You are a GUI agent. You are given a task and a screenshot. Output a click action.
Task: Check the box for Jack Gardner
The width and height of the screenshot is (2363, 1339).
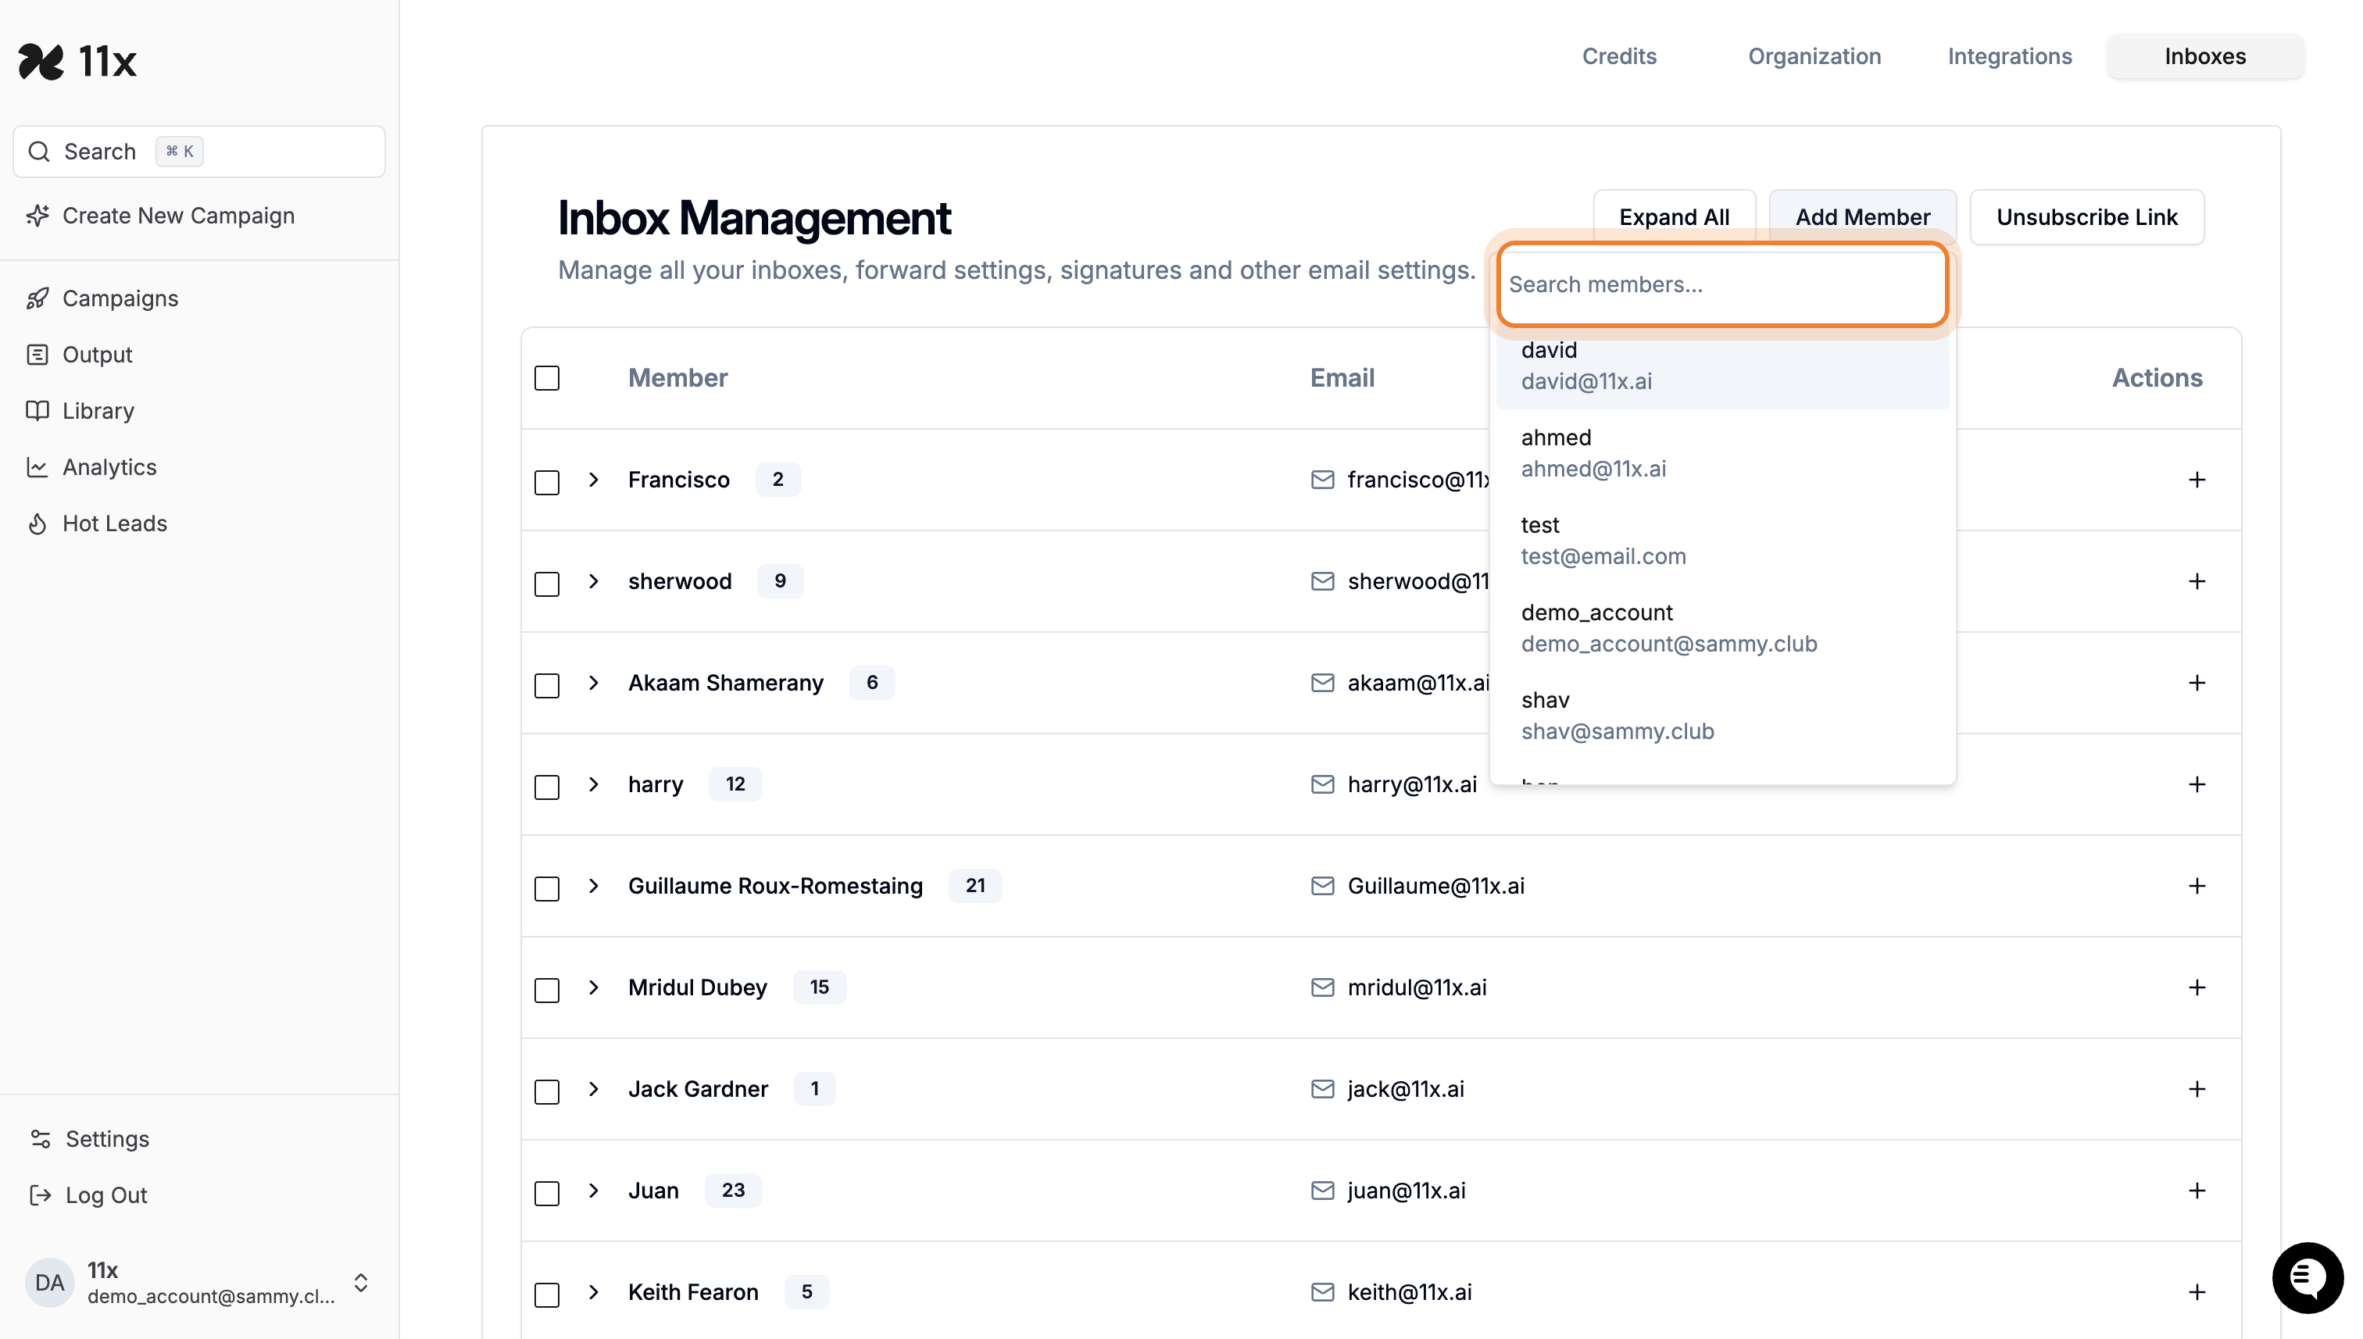point(546,1091)
